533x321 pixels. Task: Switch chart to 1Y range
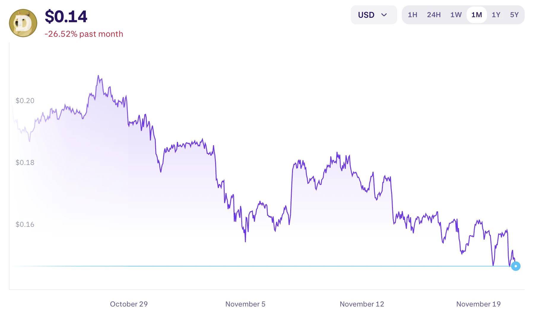(x=496, y=15)
